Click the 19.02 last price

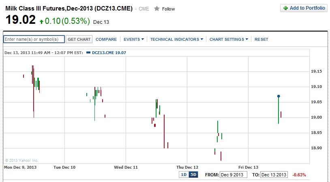click(x=21, y=20)
